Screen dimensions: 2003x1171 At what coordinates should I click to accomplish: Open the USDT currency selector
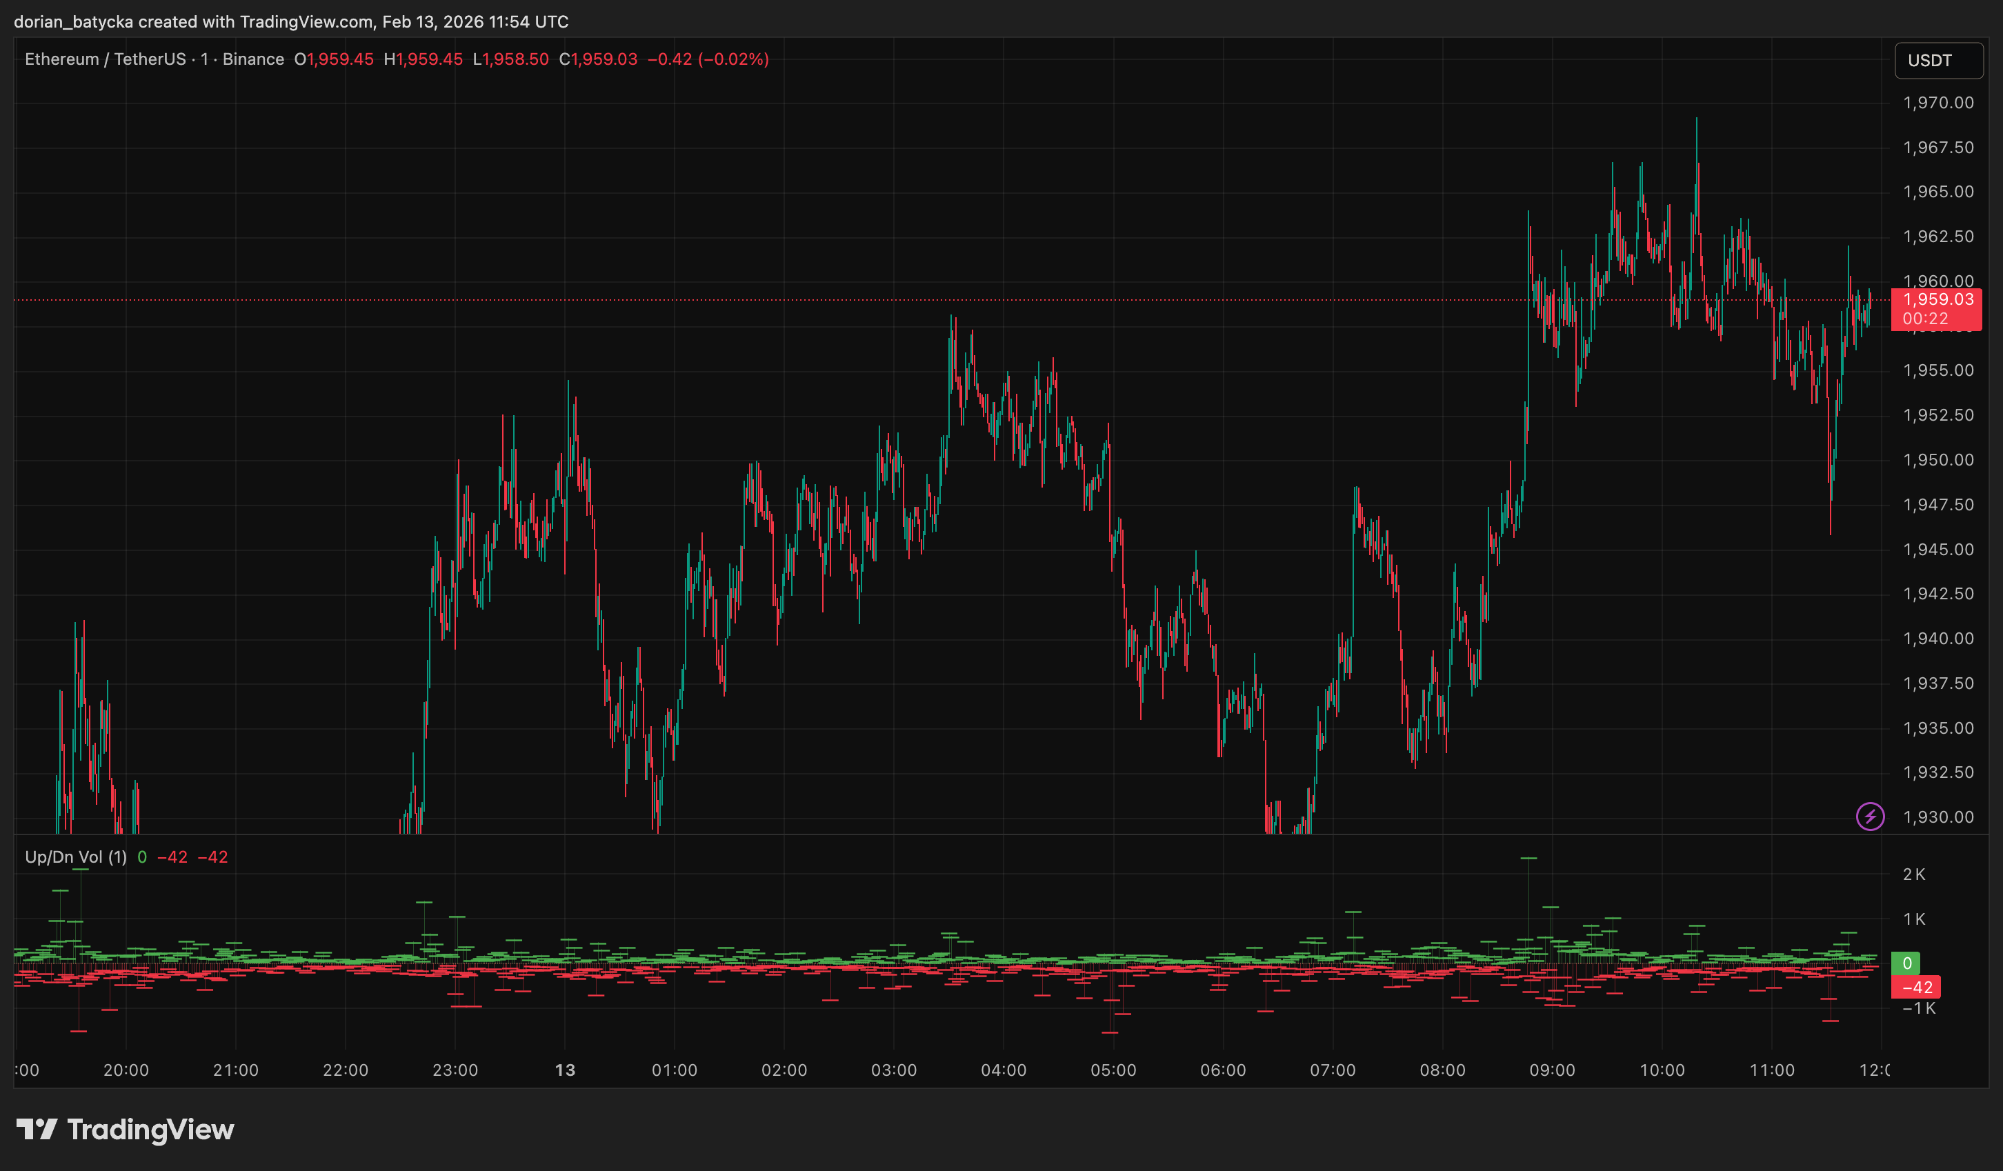(1938, 61)
